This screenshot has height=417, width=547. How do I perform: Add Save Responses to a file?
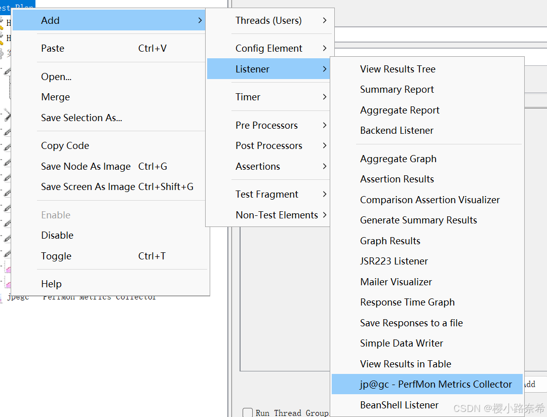coord(427,323)
